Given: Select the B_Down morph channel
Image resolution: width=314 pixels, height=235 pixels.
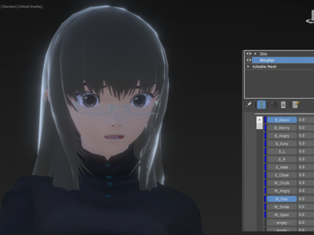Looking at the screenshot, I should (282, 120).
